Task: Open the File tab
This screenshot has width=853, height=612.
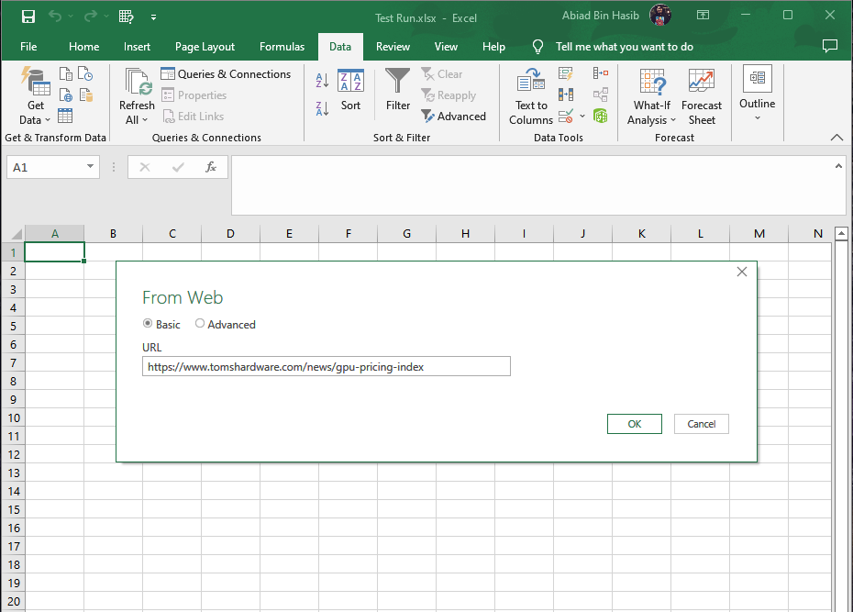Action: pyautogui.click(x=28, y=47)
